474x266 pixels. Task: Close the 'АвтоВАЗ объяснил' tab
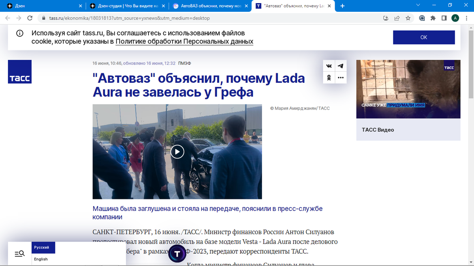click(x=246, y=6)
